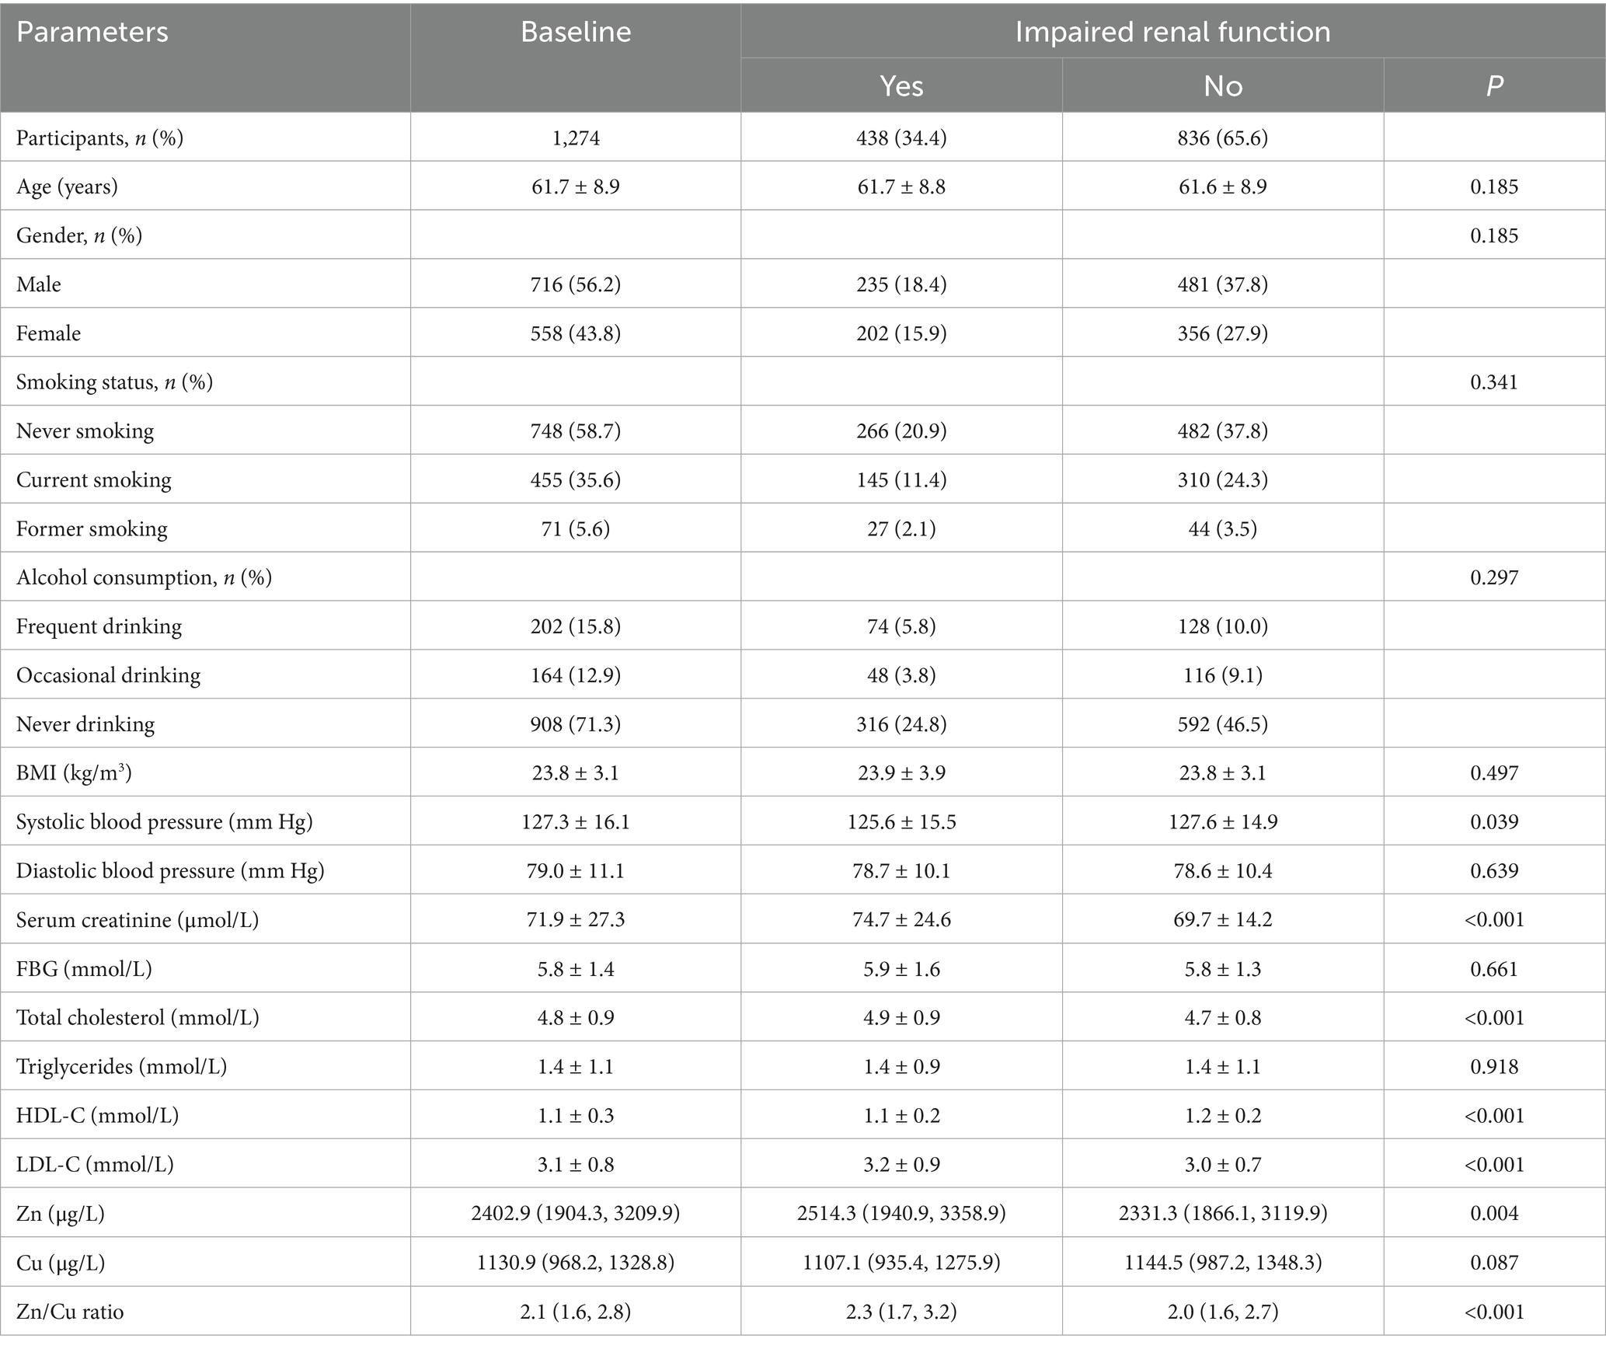Click the baseline participants value 1,274
The image size is (1606, 1349).
576,138
